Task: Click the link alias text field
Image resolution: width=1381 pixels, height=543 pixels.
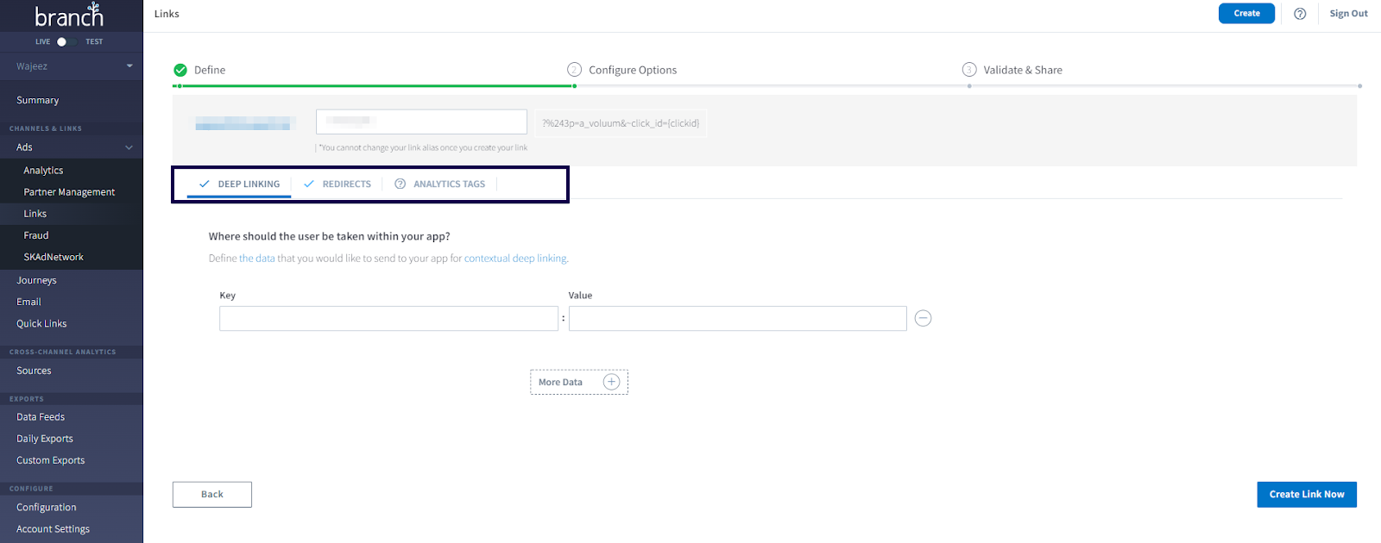Action: [x=421, y=122]
